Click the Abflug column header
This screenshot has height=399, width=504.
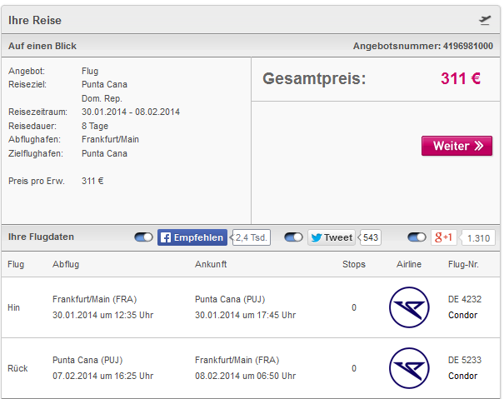tap(66, 264)
